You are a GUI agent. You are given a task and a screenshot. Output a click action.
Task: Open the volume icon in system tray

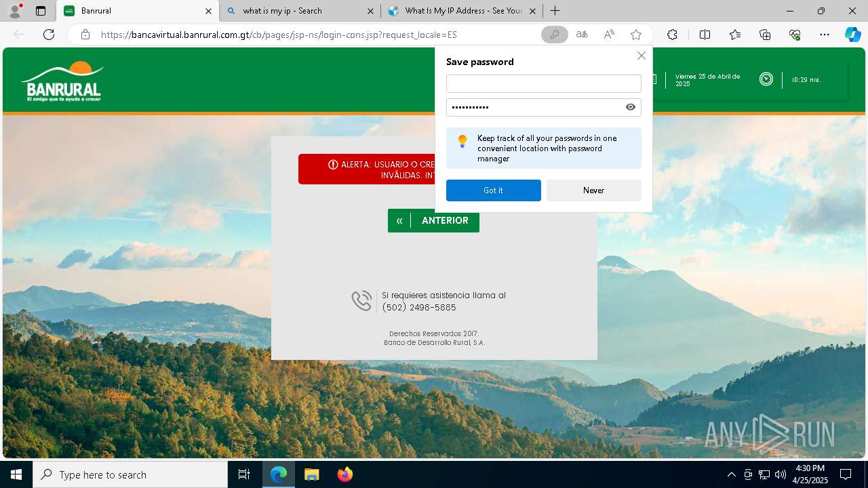(781, 474)
